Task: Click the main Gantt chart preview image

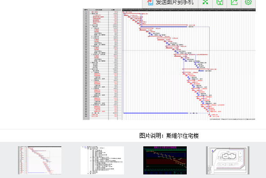Action: pos(169,64)
